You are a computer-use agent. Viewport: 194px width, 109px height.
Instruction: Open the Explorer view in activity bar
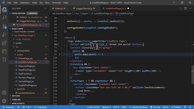(x=4, y=9)
